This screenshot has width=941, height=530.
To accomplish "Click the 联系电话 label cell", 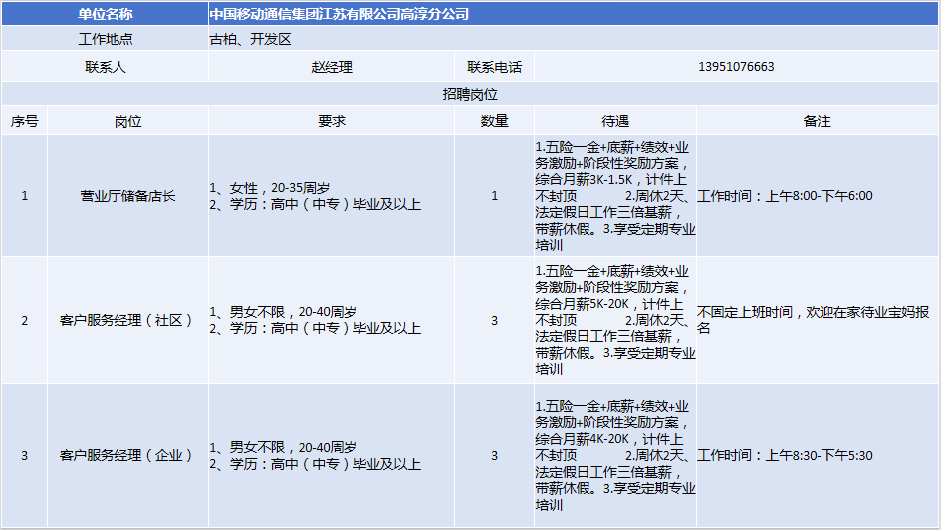I will point(494,67).
